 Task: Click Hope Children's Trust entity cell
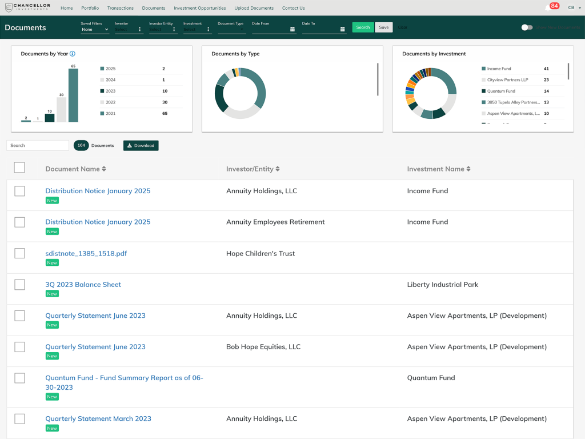261,253
